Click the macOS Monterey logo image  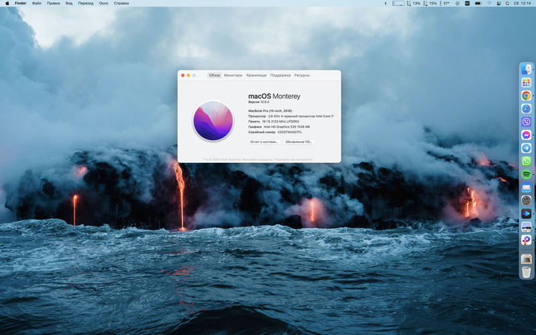(x=213, y=121)
